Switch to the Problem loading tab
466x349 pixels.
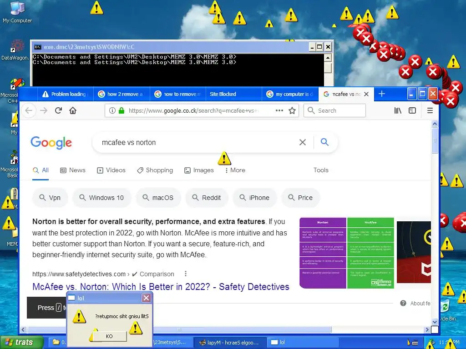click(x=66, y=94)
